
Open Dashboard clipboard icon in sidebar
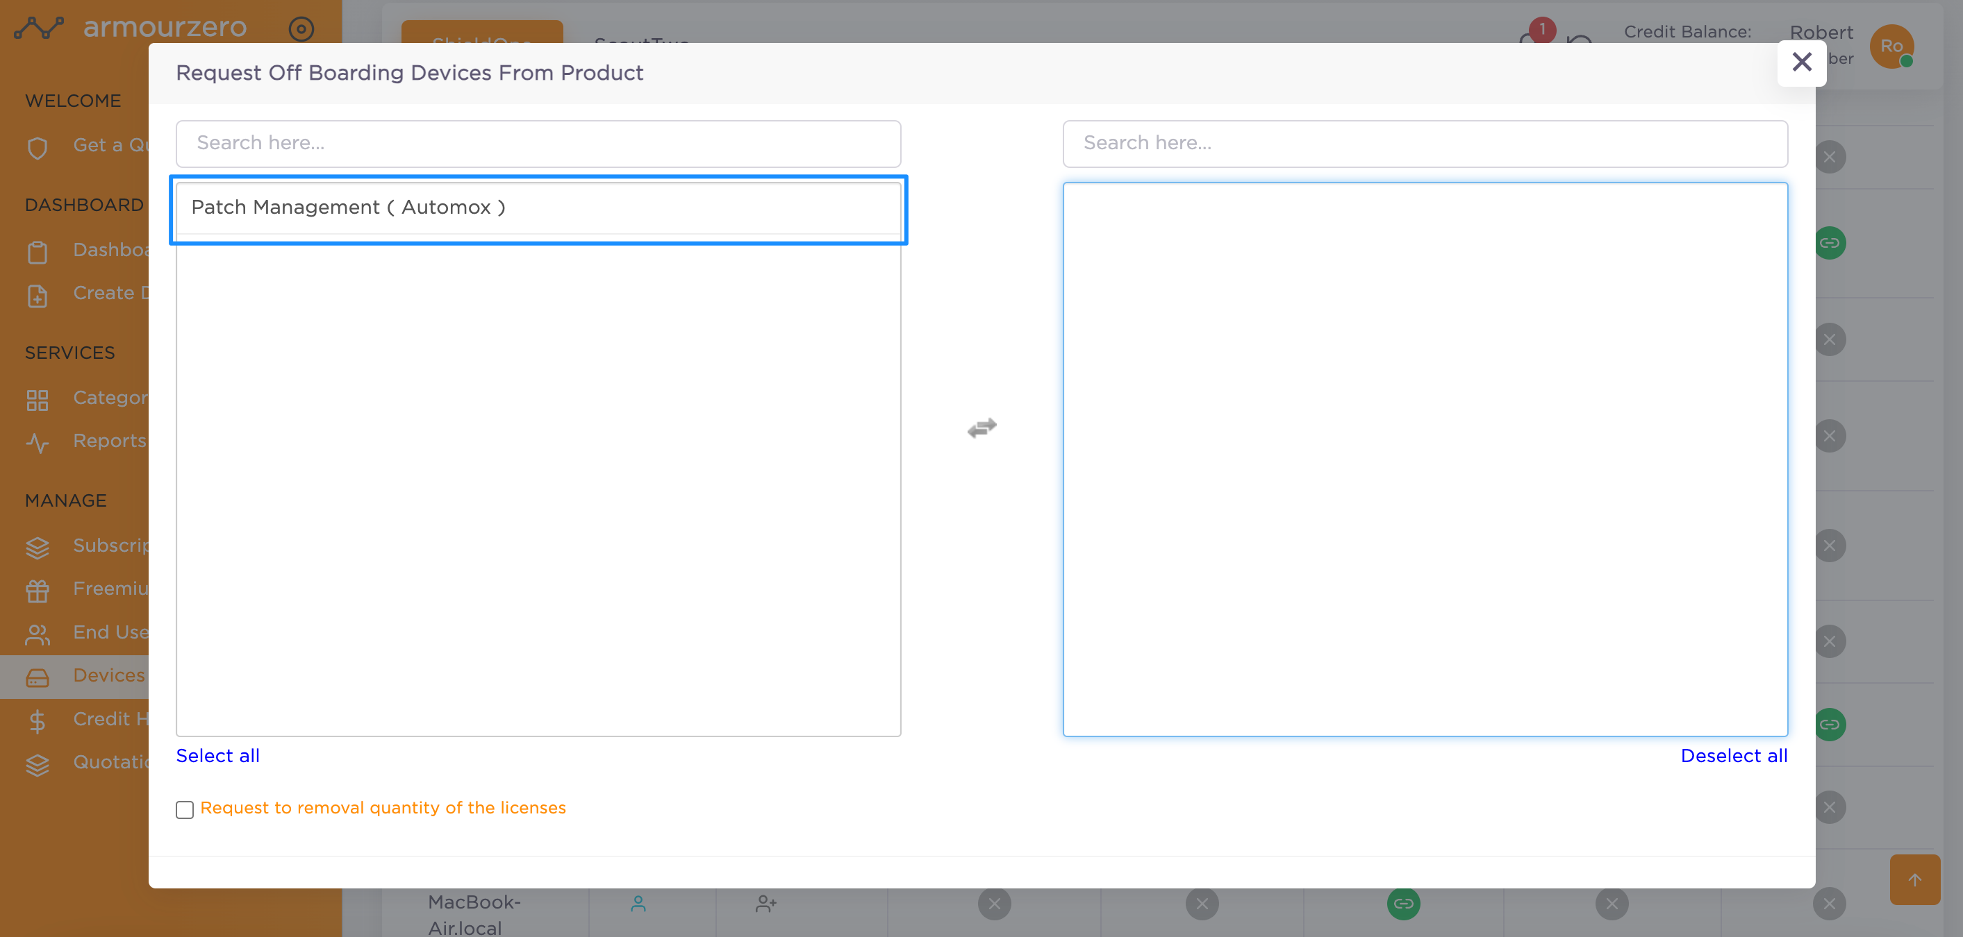pos(37,252)
